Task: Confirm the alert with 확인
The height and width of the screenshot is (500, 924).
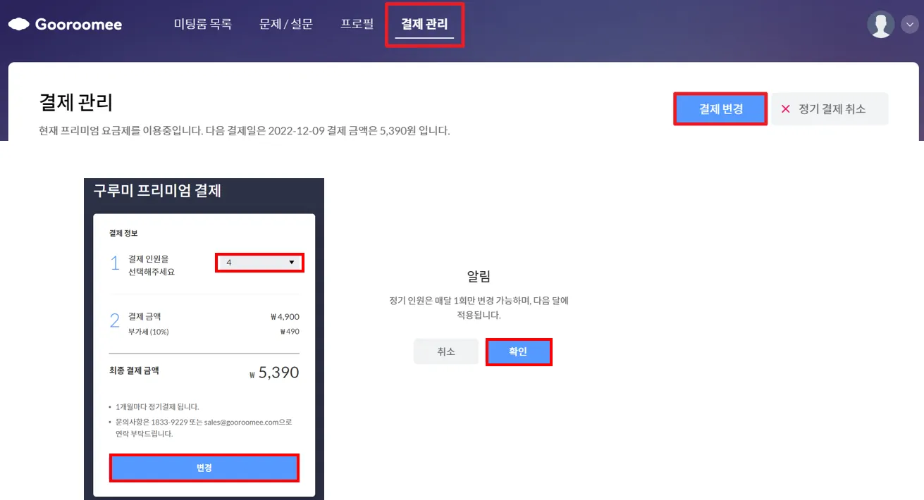Action: 518,351
